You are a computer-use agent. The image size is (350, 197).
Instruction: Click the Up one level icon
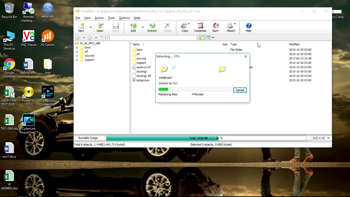pos(101,37)
